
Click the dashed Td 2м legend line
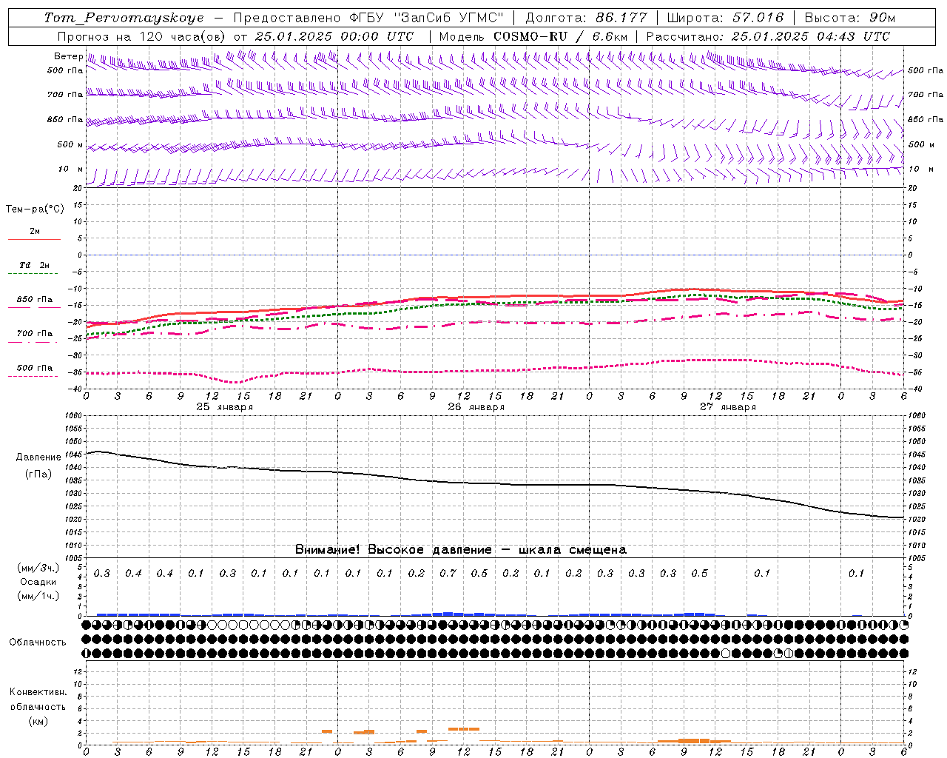pyautogui.click(x=34, y=274)
